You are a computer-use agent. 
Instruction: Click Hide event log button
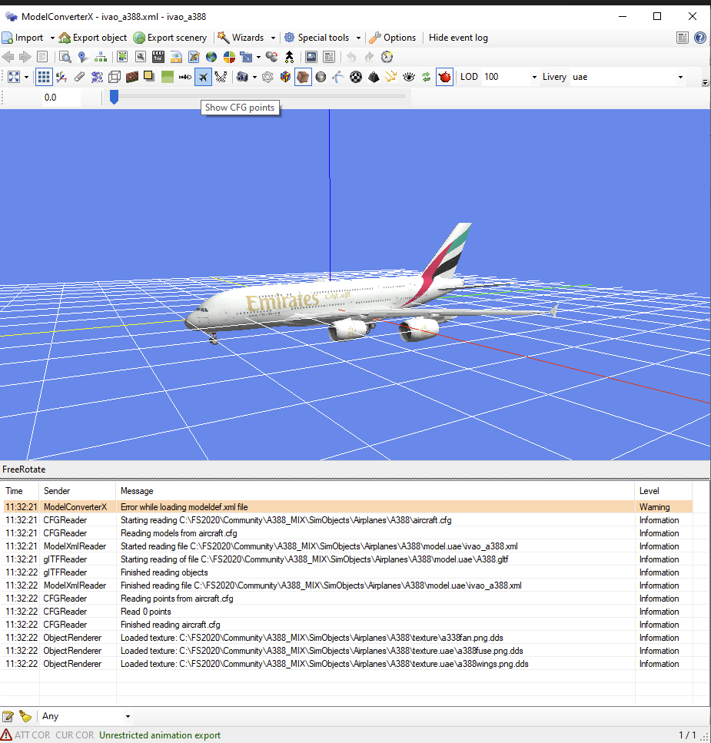pos(458,38)
